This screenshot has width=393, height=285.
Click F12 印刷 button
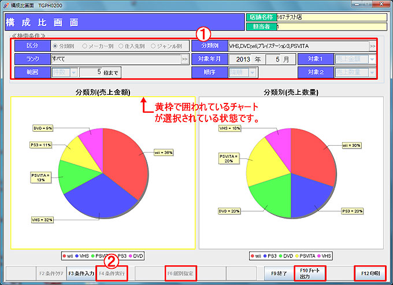click(x=370, y=273)
